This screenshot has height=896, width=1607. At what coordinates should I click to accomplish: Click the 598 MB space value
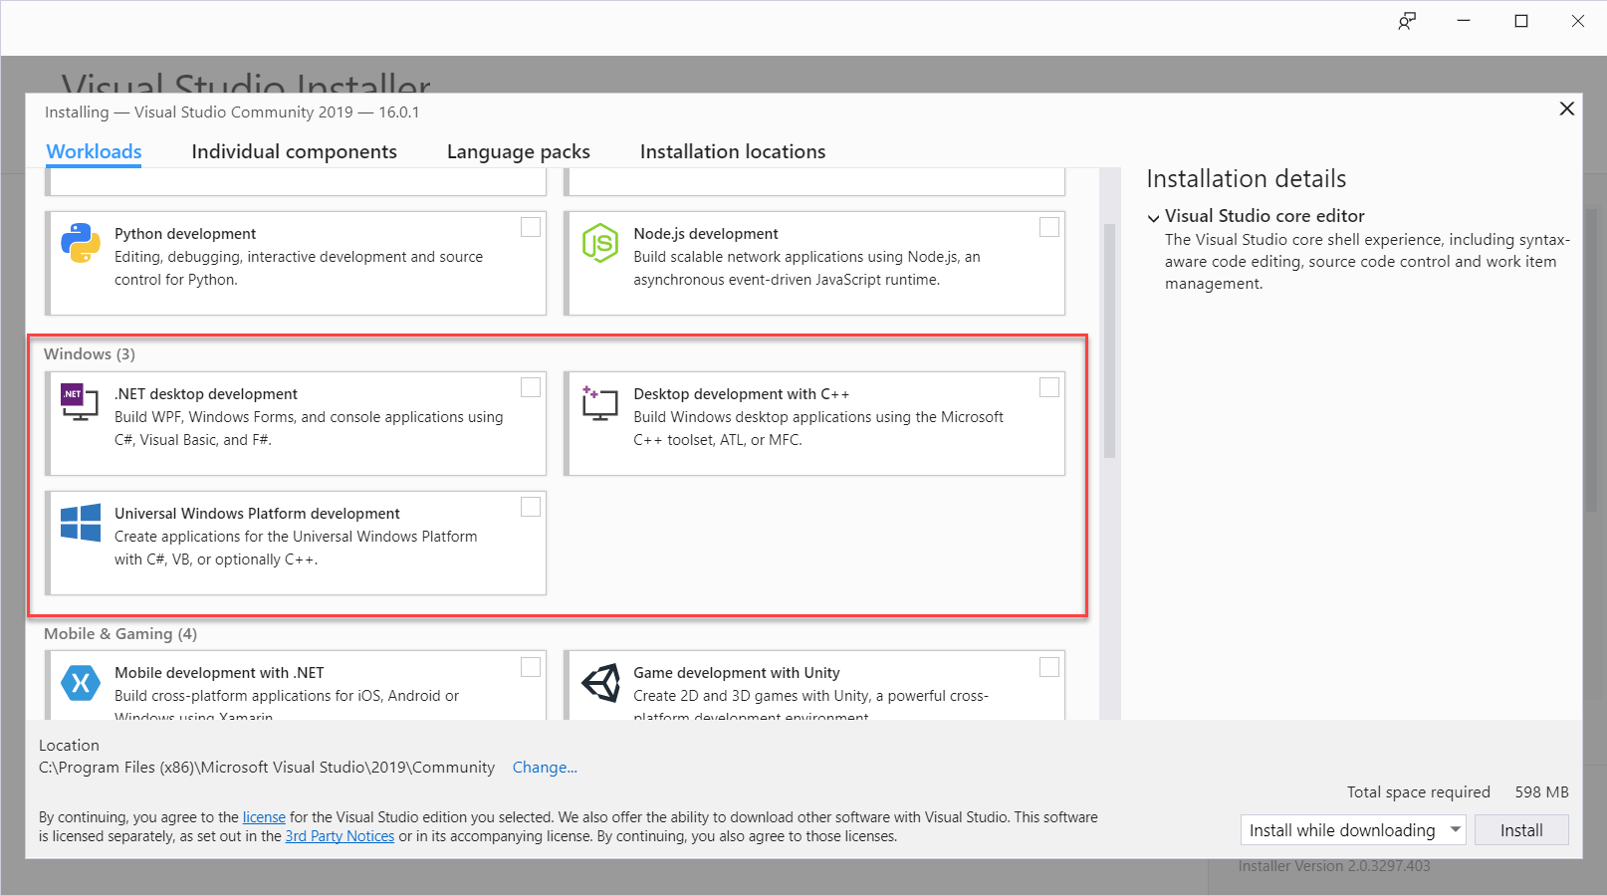1541,792
